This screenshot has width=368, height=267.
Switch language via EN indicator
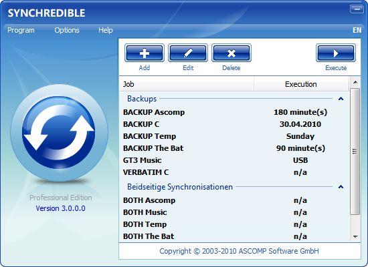tap(357, 30)
